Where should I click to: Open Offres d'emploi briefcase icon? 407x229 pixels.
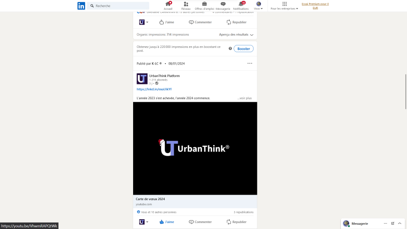[x=204, y=4]
